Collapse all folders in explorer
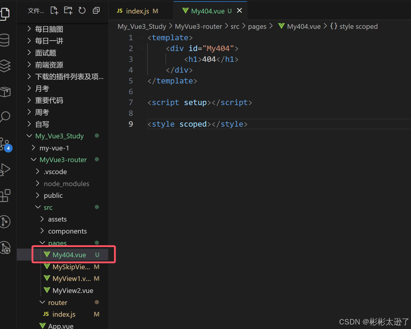This screenshot has height=329, width=411. pyautogui.click(x=96, y=11)
